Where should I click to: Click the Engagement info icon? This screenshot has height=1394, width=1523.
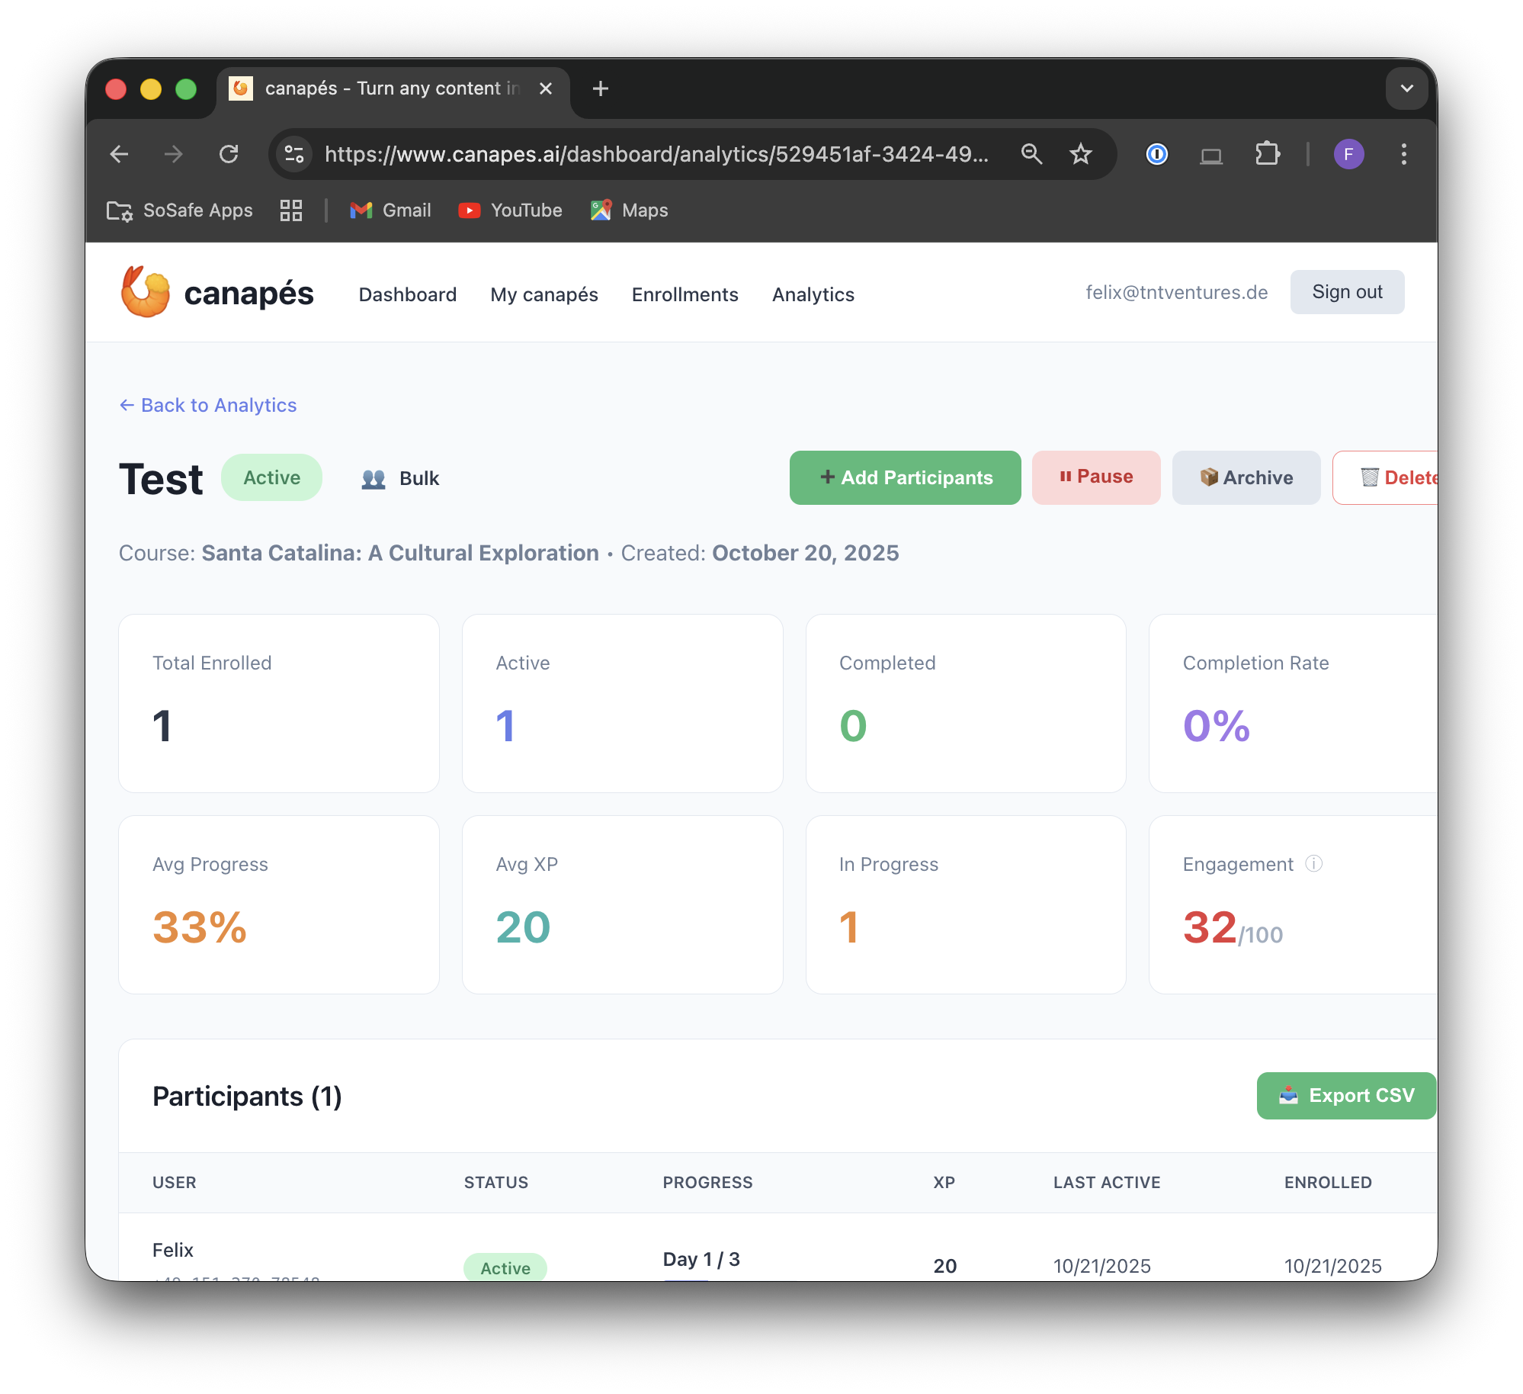(1313, 863)
